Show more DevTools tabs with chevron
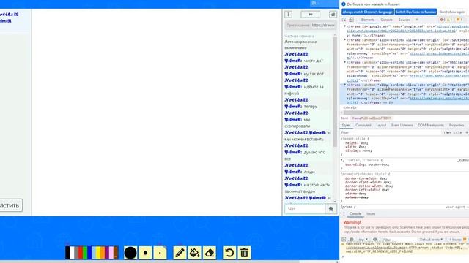This screenshot has width=469, height=263. point(417,20)
